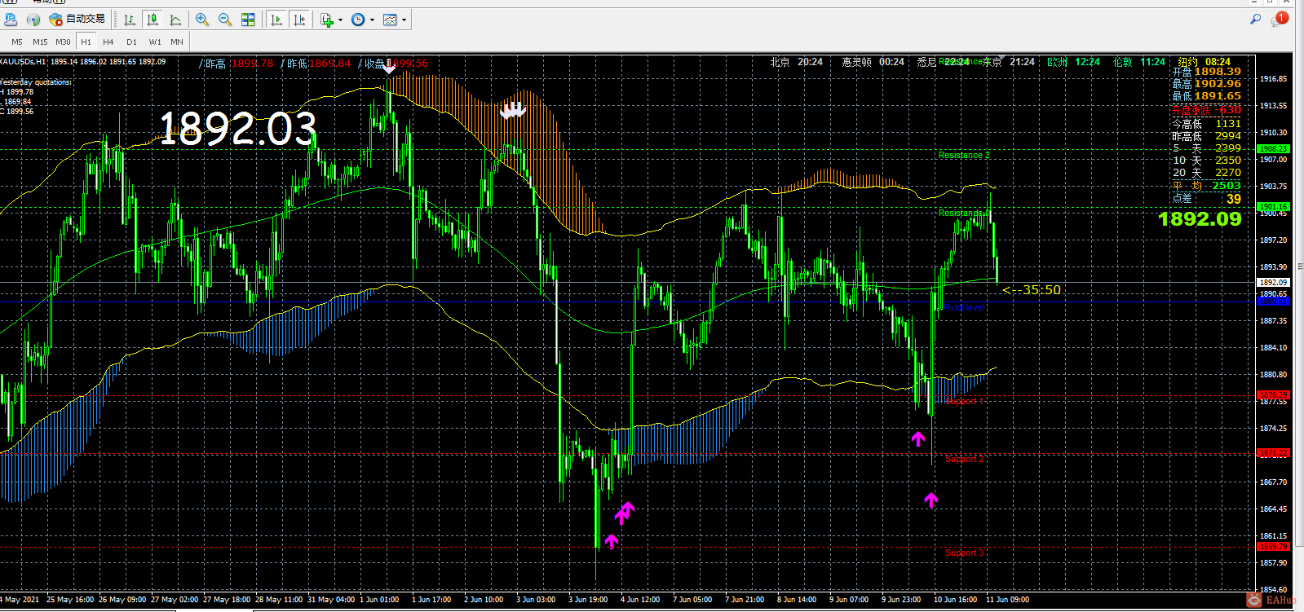Click the 1 Jun 01:00 time axis label

click(379, 600)
